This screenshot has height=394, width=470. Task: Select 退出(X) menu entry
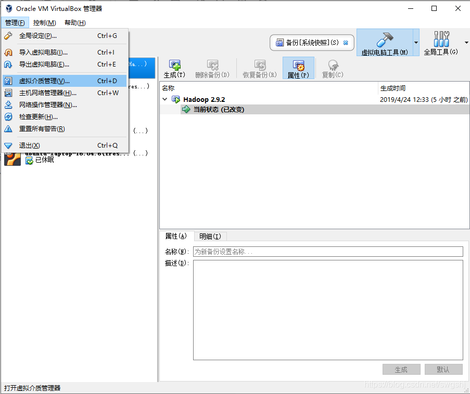pos(65,146)
